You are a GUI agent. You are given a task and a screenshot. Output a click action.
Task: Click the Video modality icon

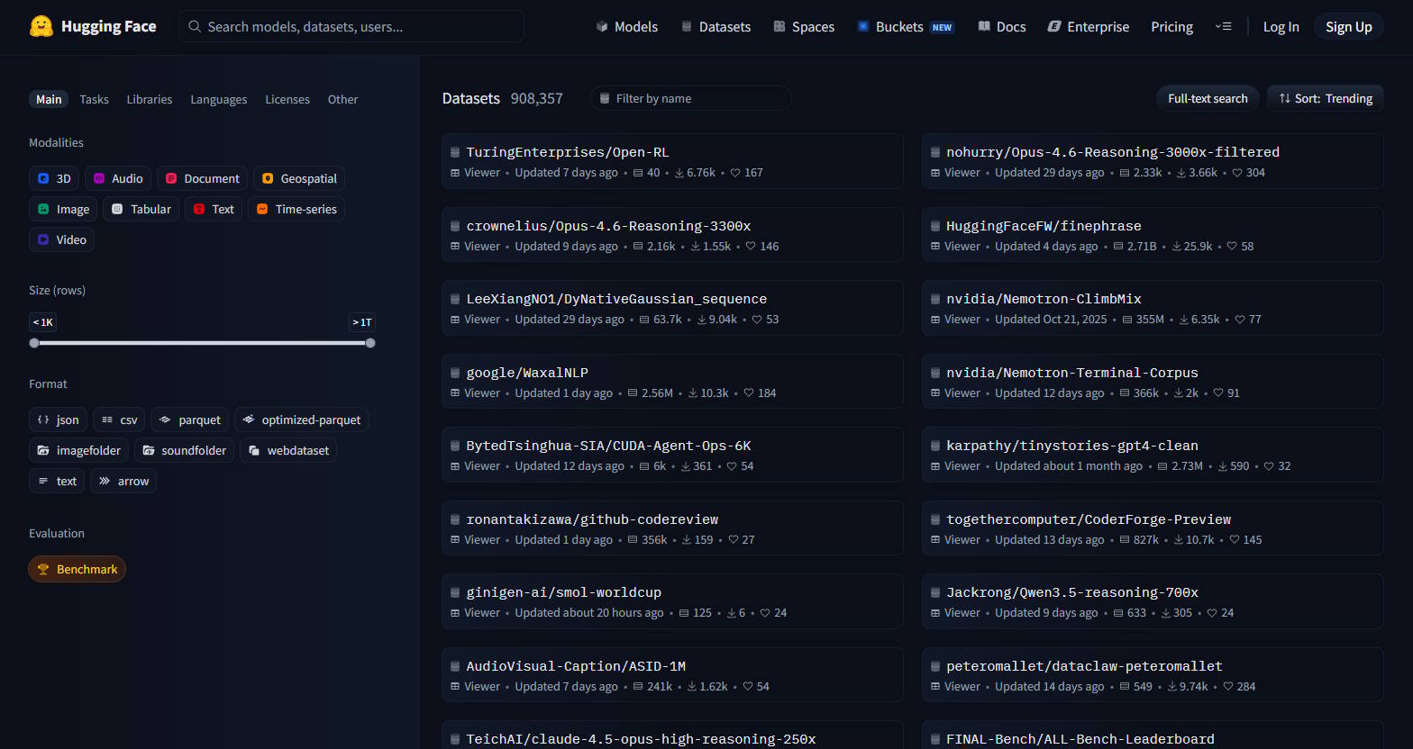pyautogui.click(x=43, y=239)
